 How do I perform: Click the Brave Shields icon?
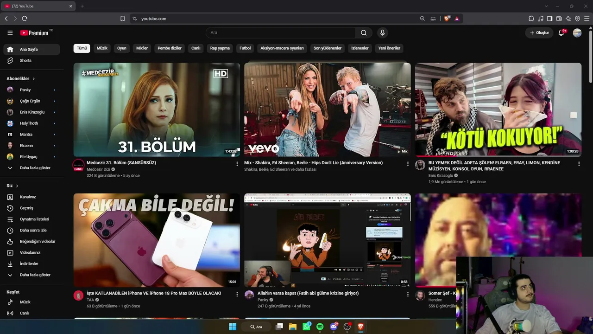[447, 19]
